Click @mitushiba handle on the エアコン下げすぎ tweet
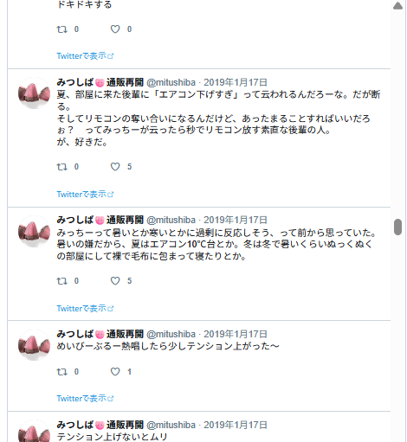The image size is (407, 442). pyautogui.click(x=171, y=82)
